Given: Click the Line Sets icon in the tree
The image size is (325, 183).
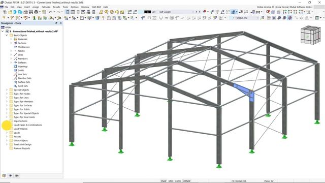Looking at the screenshot, I should point(15,74).
